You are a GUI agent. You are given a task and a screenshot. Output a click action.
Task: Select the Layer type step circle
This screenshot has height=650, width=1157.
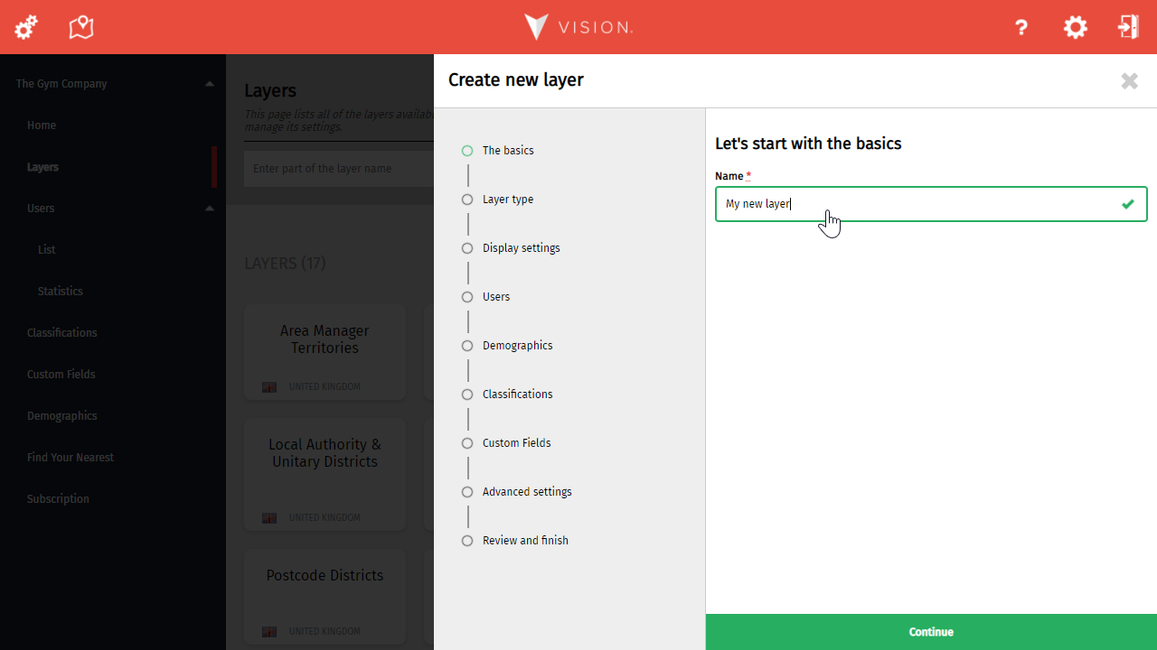(467, 200)
